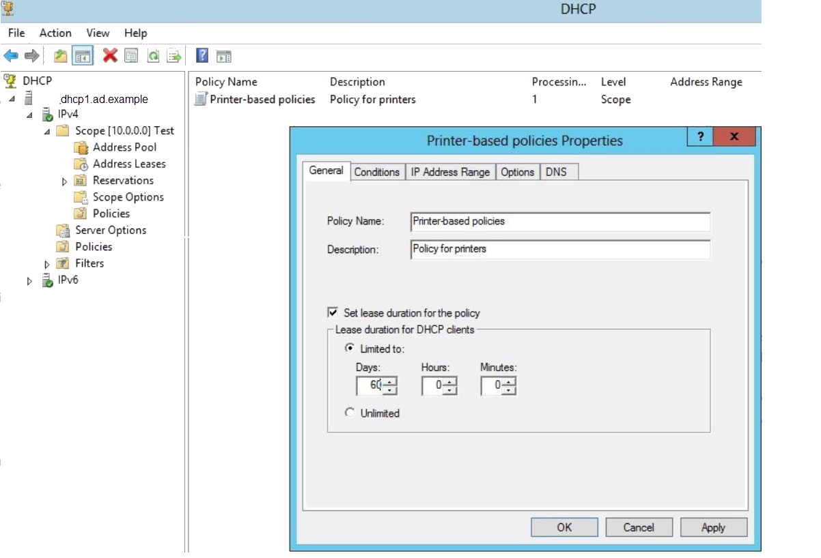The width and height of the screenshot is (821, 558).
Task: Click the IPv4 node icon
Action: pos(47,115)
